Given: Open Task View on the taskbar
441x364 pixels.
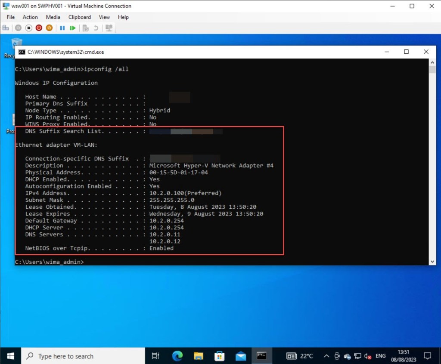Looking at the screenshot, I should (x=156, y=356).
